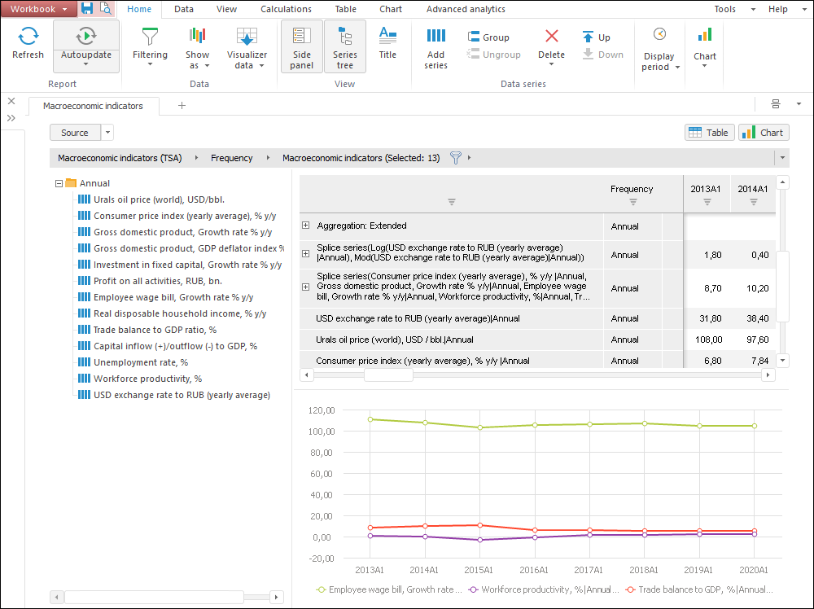Open the Display period dropdown
The height and width of the screenshot is (609, 814).
click(659, 49)
